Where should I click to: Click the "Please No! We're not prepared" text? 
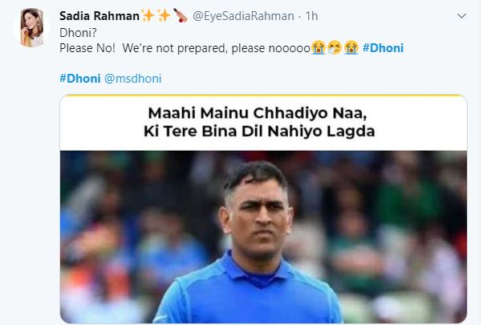tap(160, 48)
